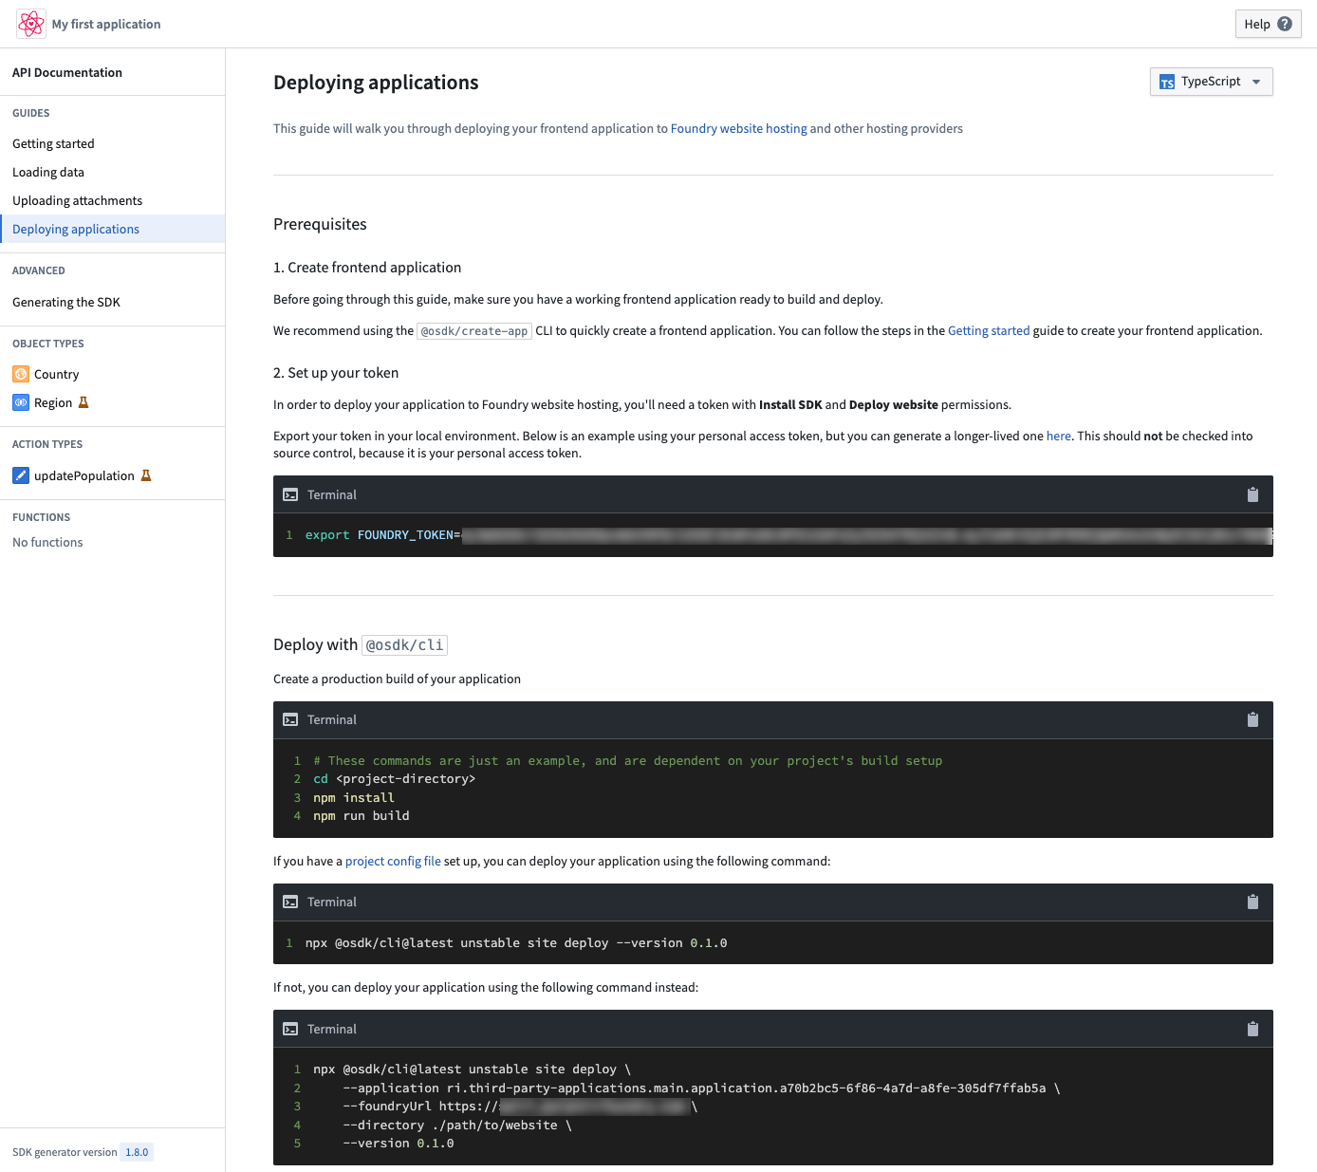Click the 'here' link for longer-lived token
Image resolution: width=1317 pixels, height=1172 pixels.
(x=1058, y=436)
